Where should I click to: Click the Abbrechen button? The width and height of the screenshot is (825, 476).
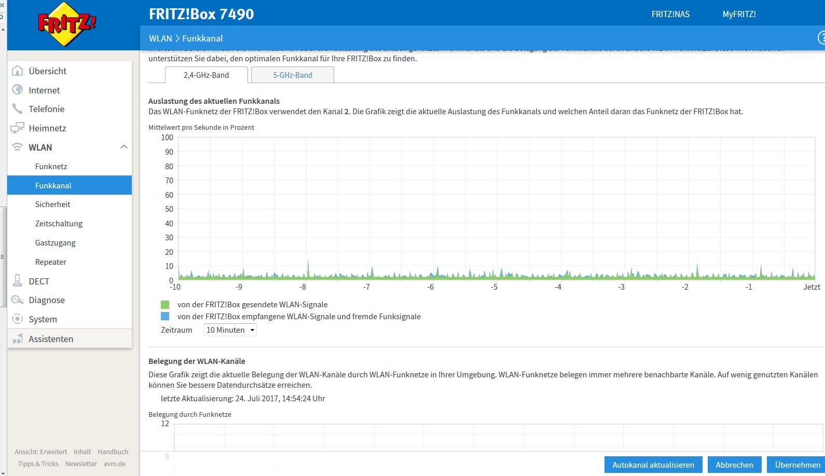coord(734,465)
